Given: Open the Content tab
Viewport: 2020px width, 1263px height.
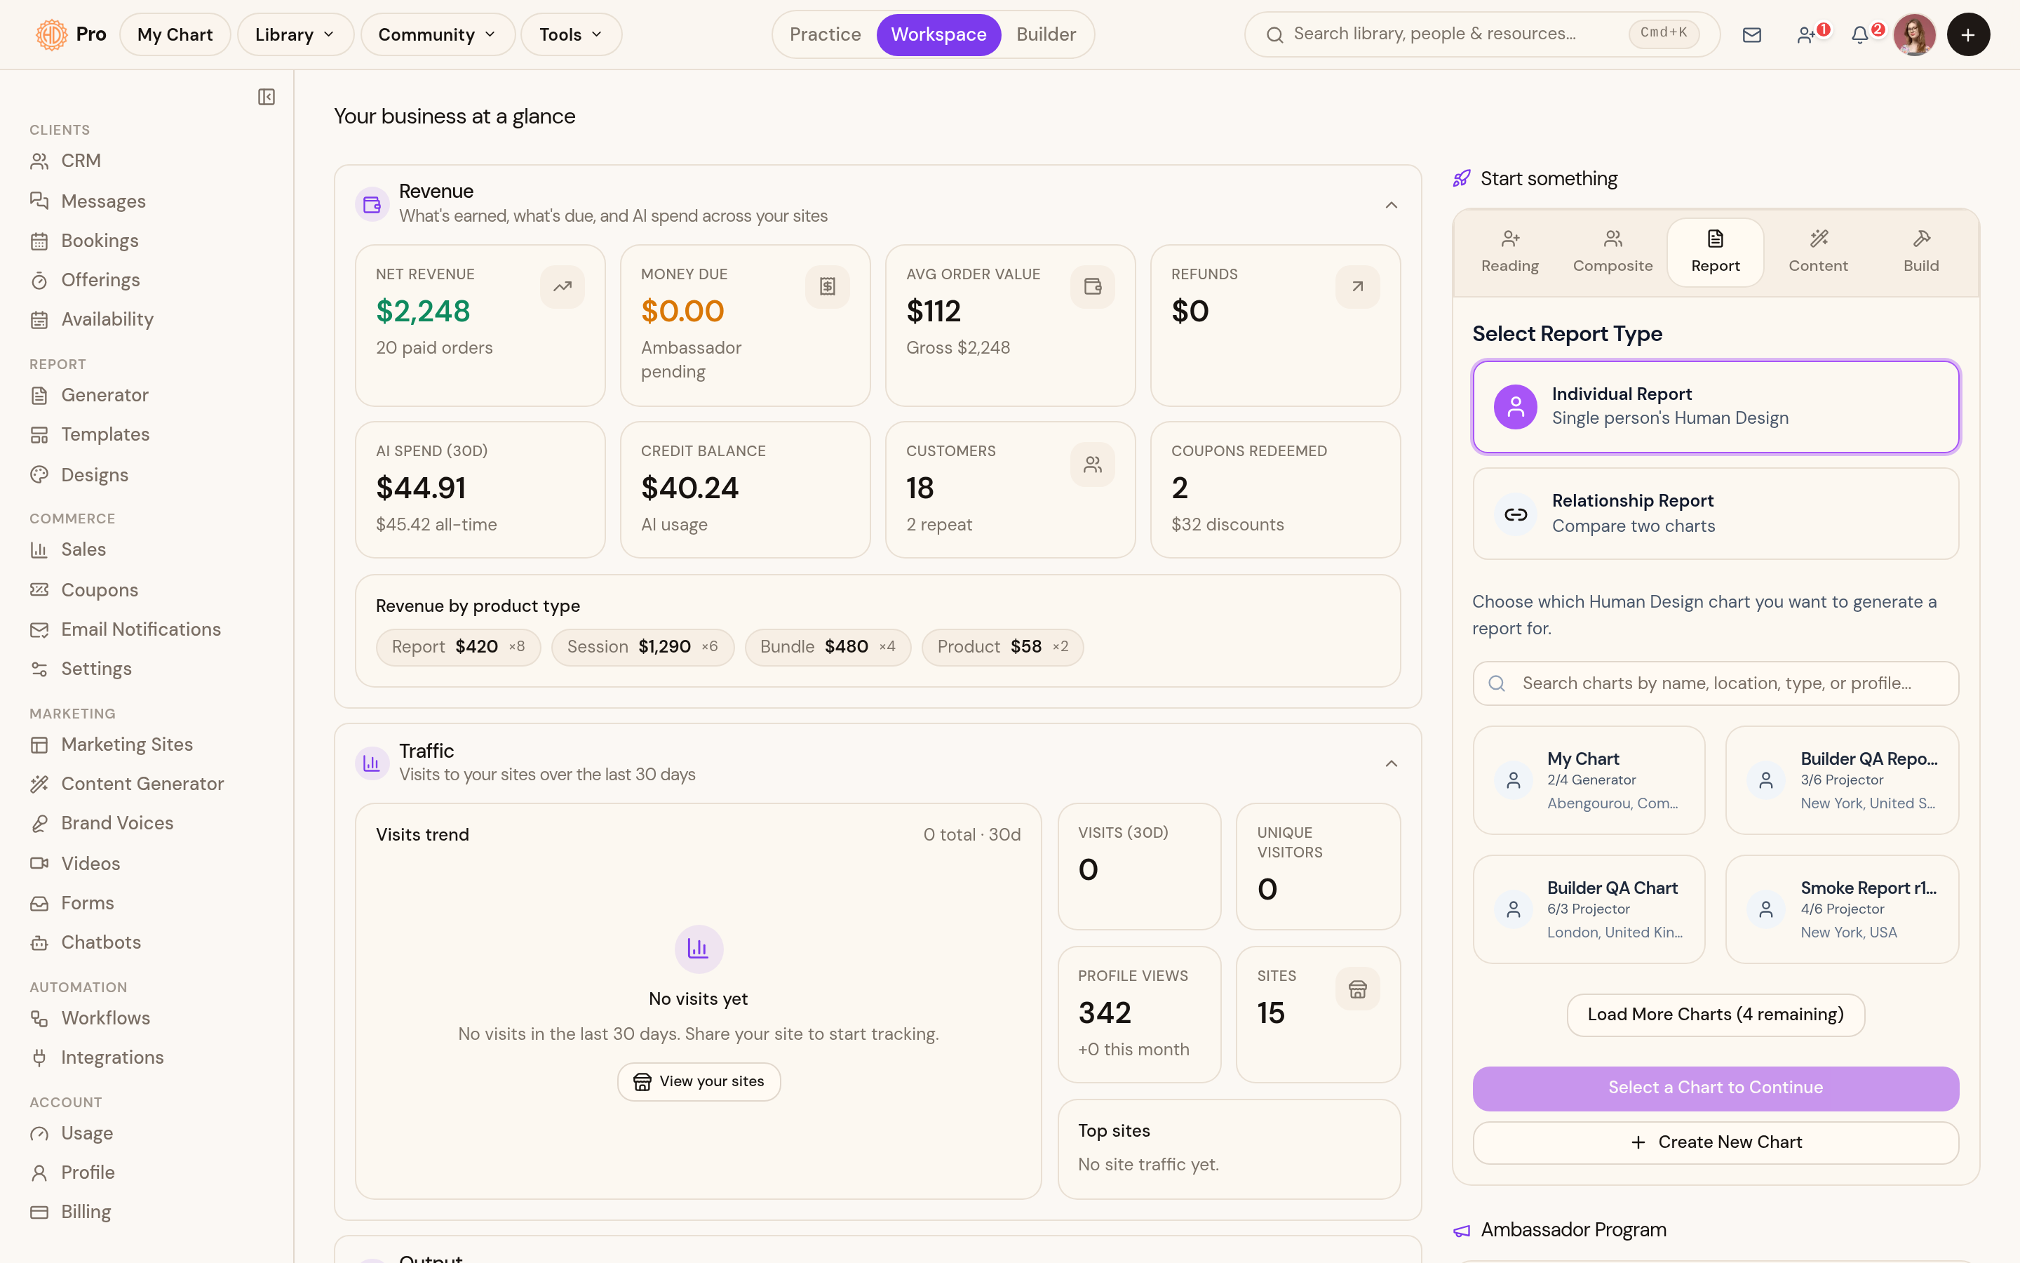Looking at the screenshot, I should 1817,251.
